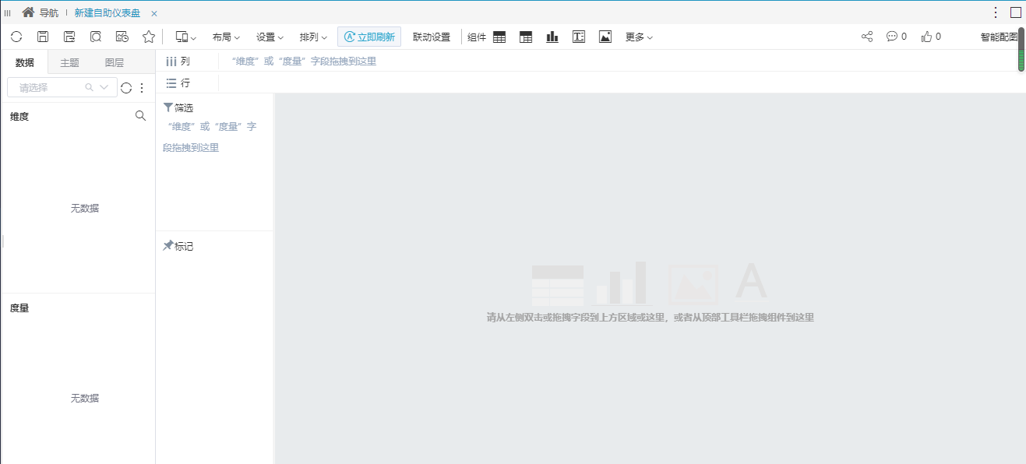Add a text component to the dashboard

(x=578, y=36)
